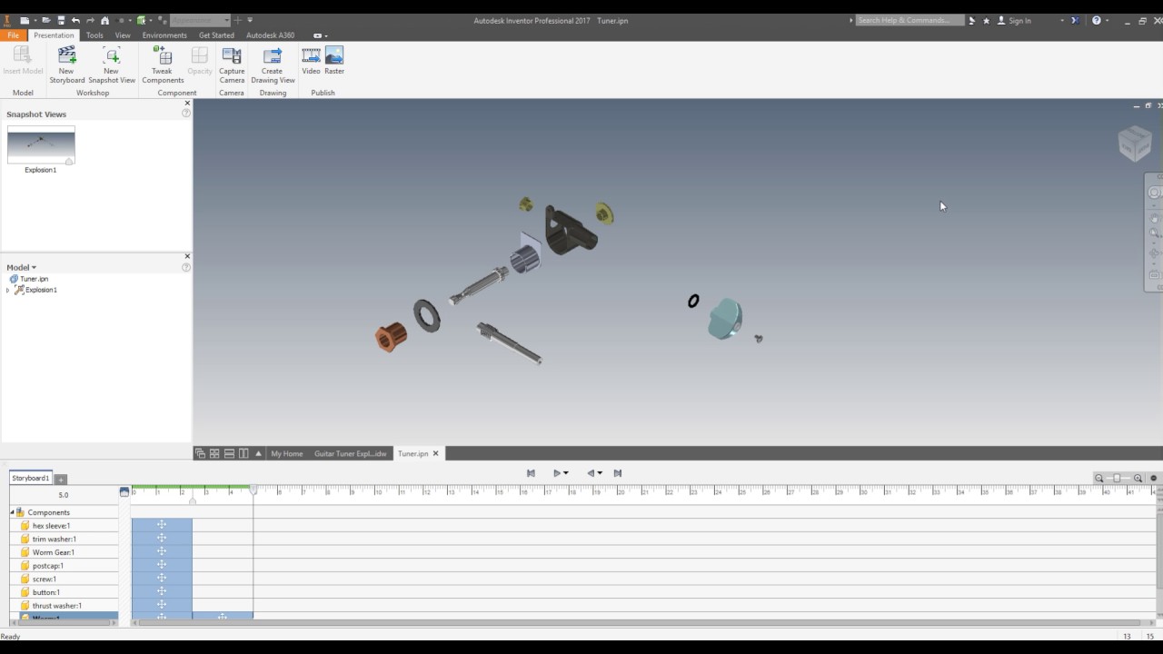Close the Tuner.ipn document tab
Screen dimensions: 1163x654
point(435,453)
